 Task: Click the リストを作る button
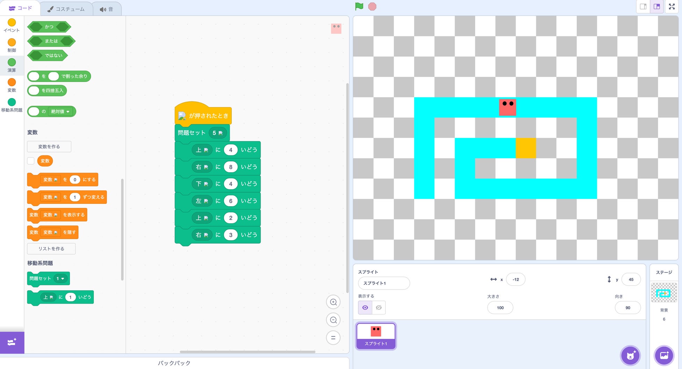point(51,249)
